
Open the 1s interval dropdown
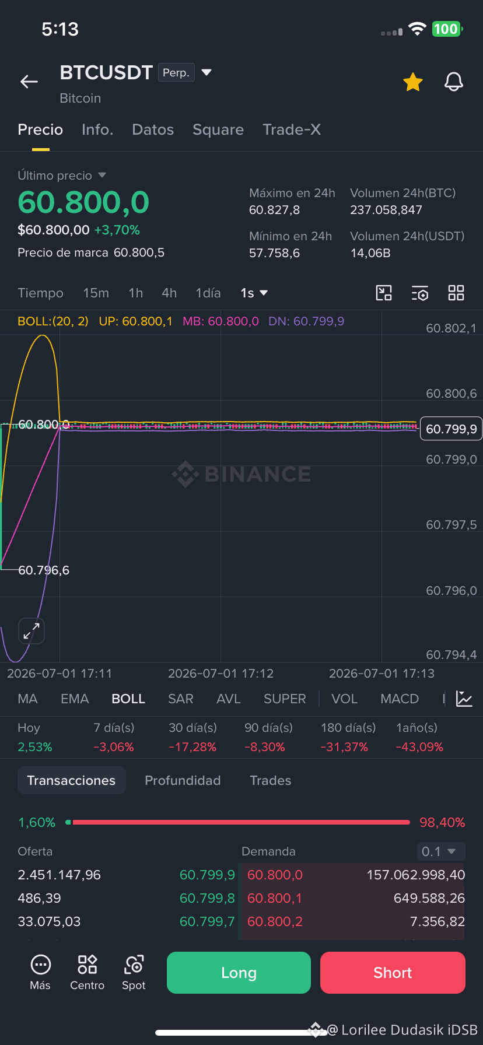(254, 293)
